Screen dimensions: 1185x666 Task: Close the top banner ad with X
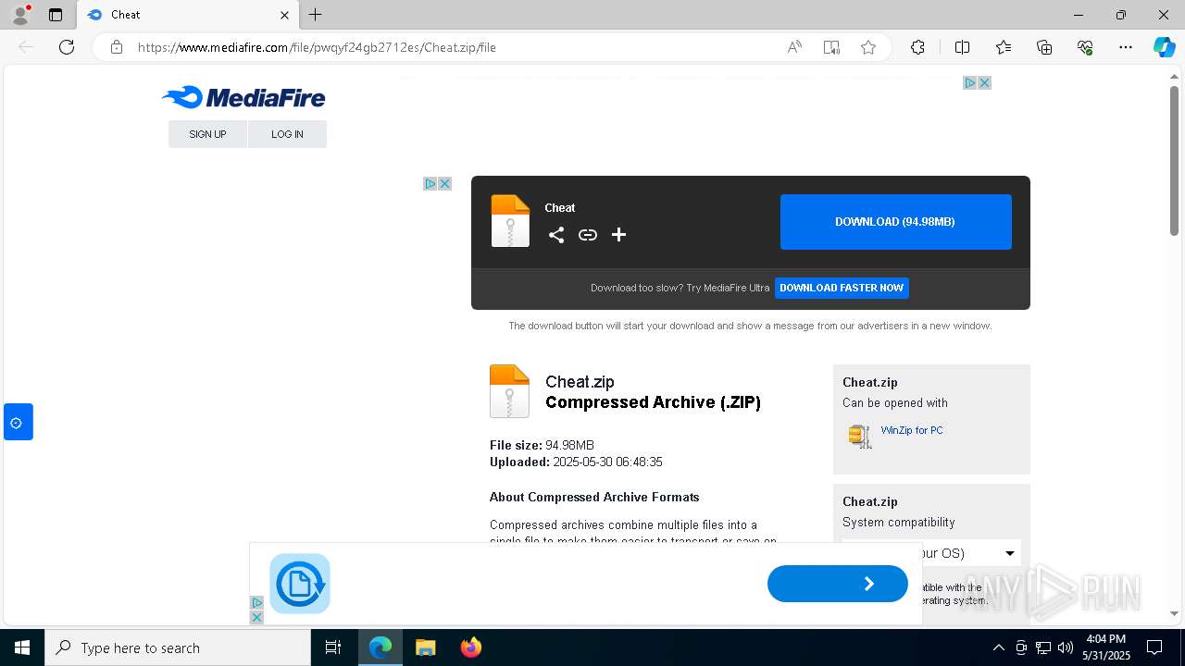(985, 82)
